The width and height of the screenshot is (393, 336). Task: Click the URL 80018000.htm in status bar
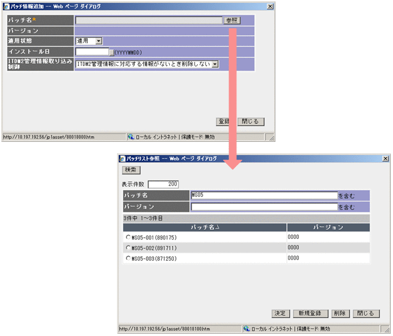coord(49,137)
